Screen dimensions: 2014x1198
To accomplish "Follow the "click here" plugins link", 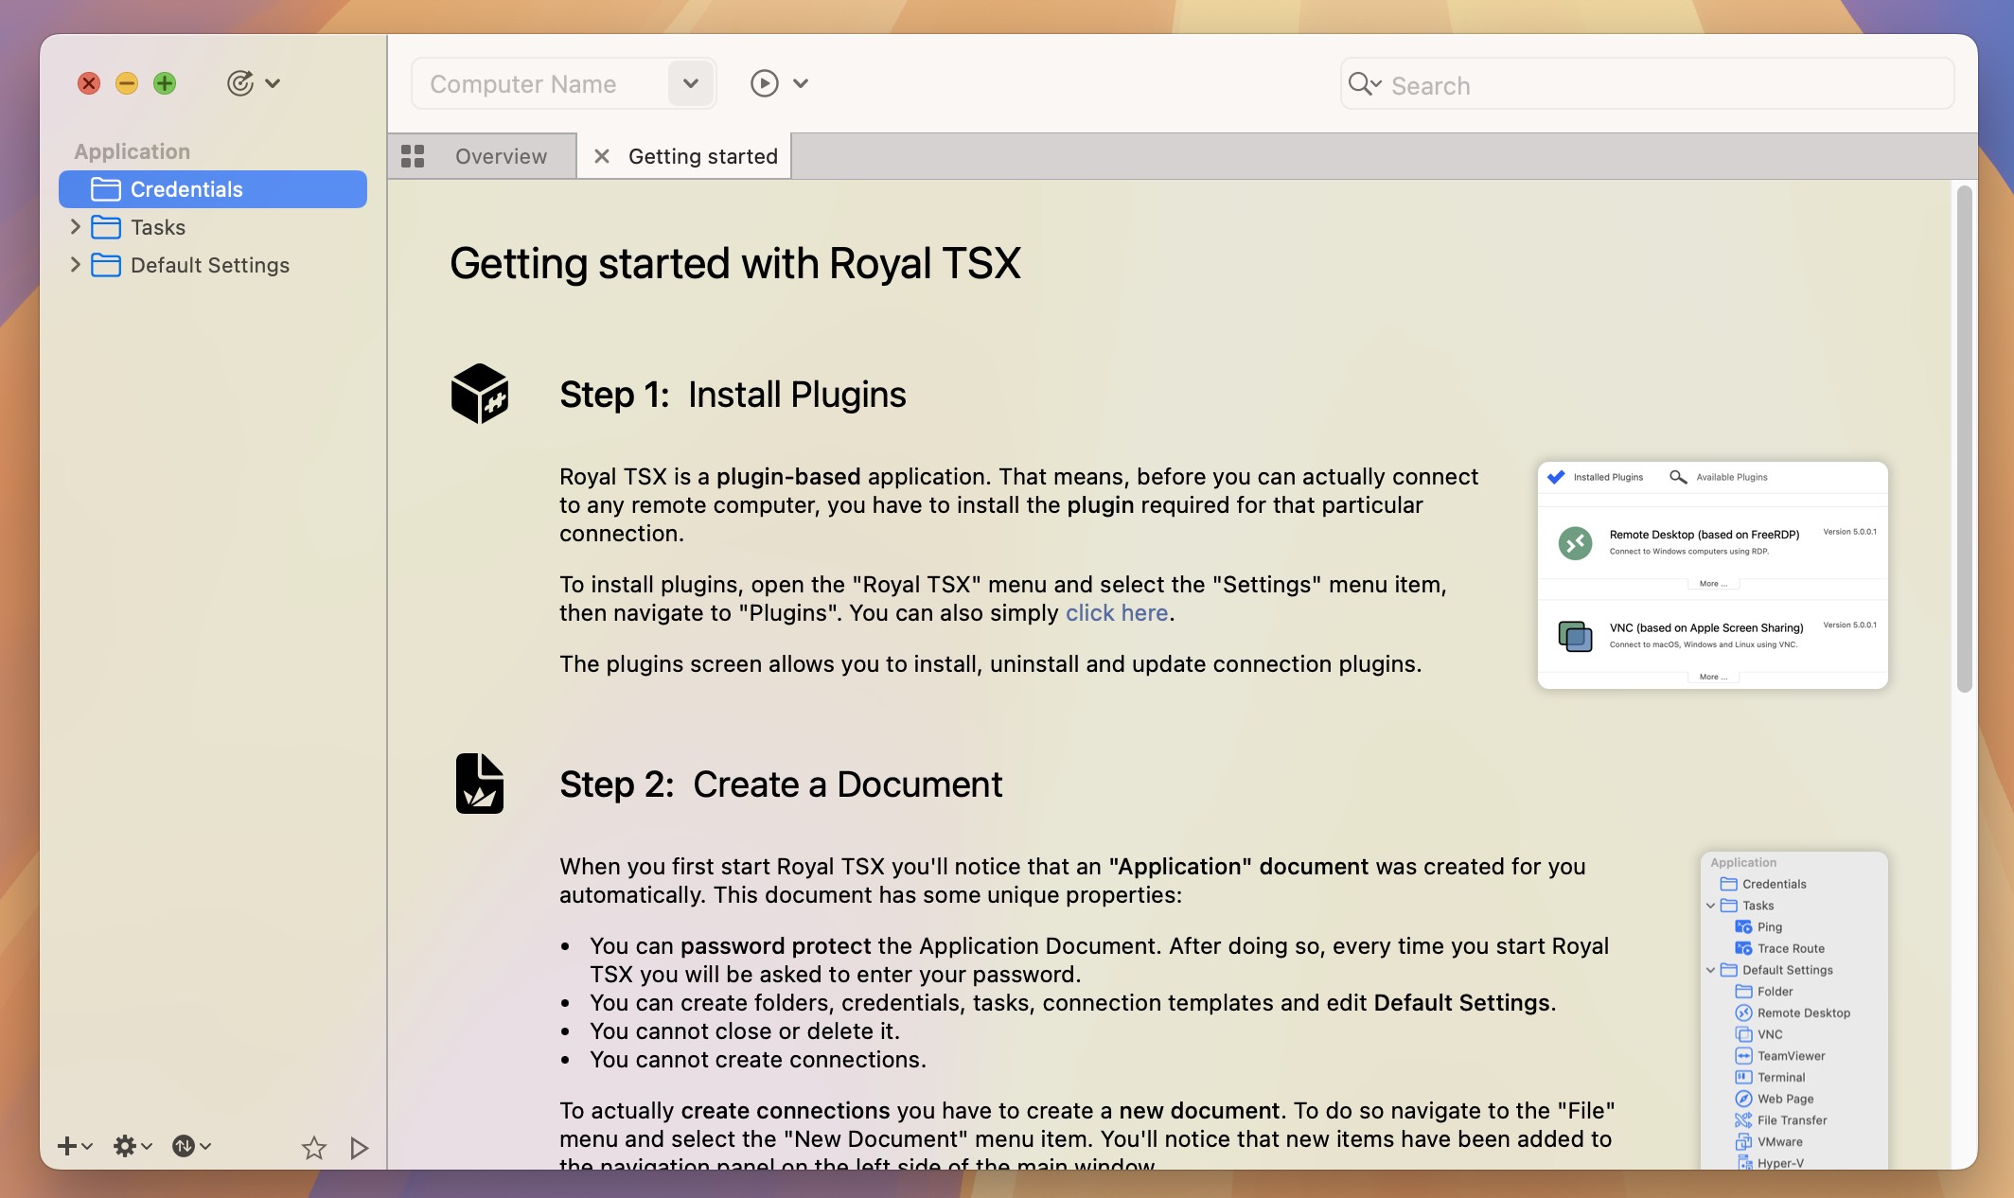I will (x=1117, y=613).
